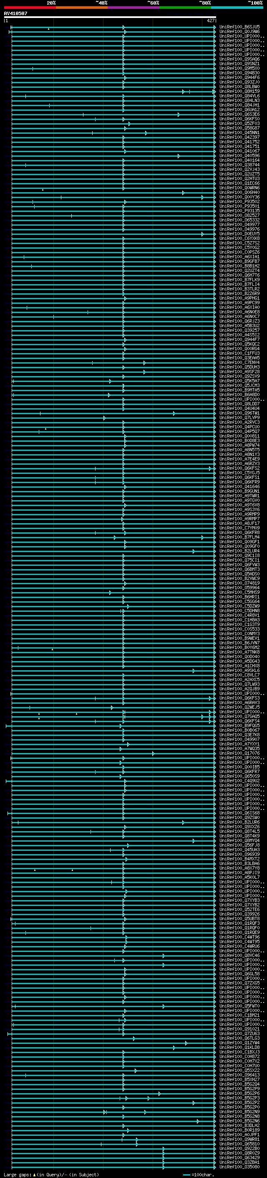Select the UniRef100_Q41751 label
Image resolution: width=267 pixels, height=1178 pixels.
[239, 146]
